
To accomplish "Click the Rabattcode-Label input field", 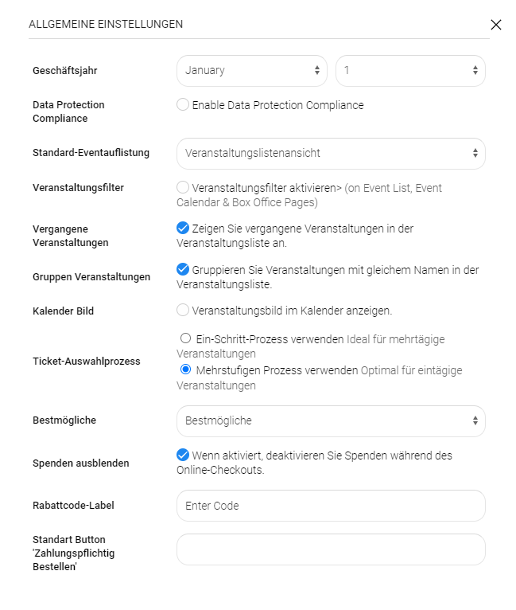I will 330,506.
